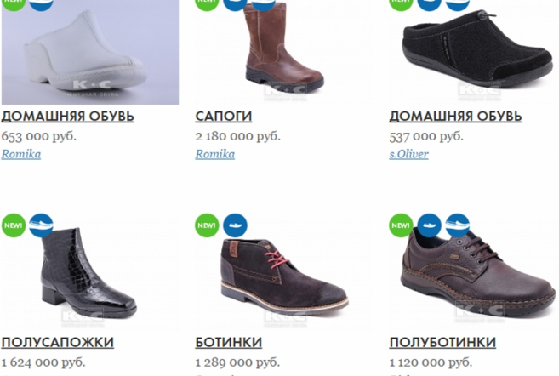559x376 pixels.
Task: Open the Romika brand link under Сапоги
Action: [x=215, y=154]
